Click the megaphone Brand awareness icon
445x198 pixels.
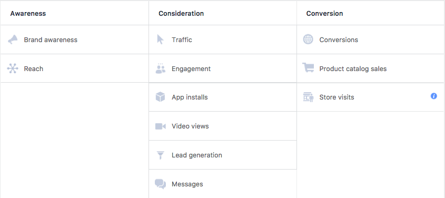13,39
